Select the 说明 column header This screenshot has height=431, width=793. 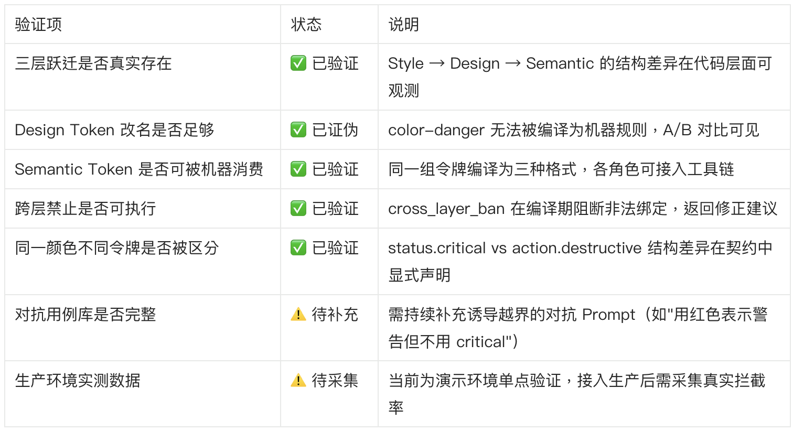click(x=403, y=24)
